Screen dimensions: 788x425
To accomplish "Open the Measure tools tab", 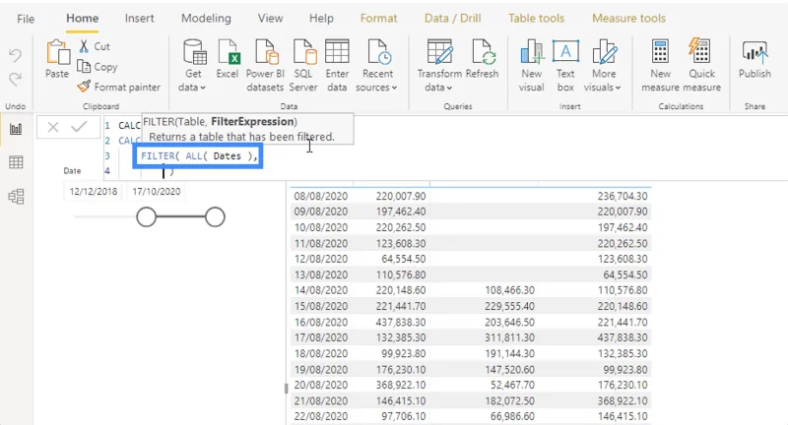I will click(x=628, y=19).
